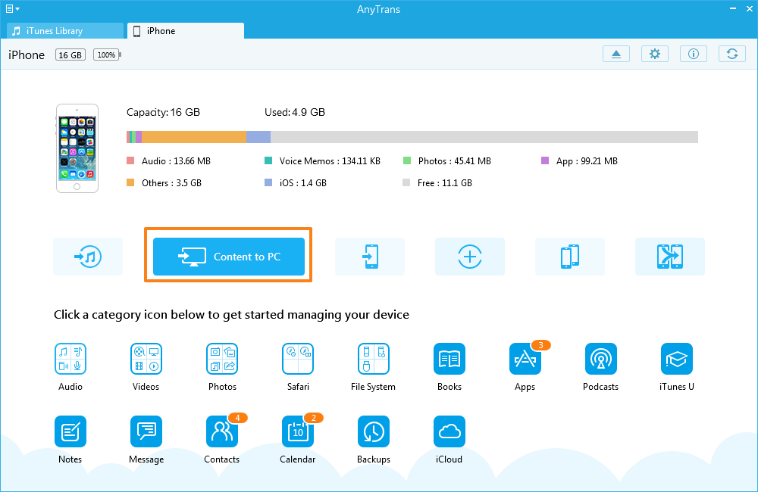The height and width of the screenshot is (492, 758).
Task: Open the Contacts category
Action: 222,431
